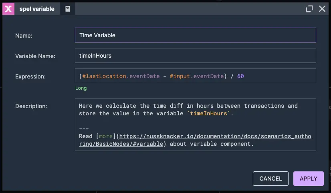Click inside the Description text area
331x193 pixels.
pyautogui.click(x=196, y=125)
